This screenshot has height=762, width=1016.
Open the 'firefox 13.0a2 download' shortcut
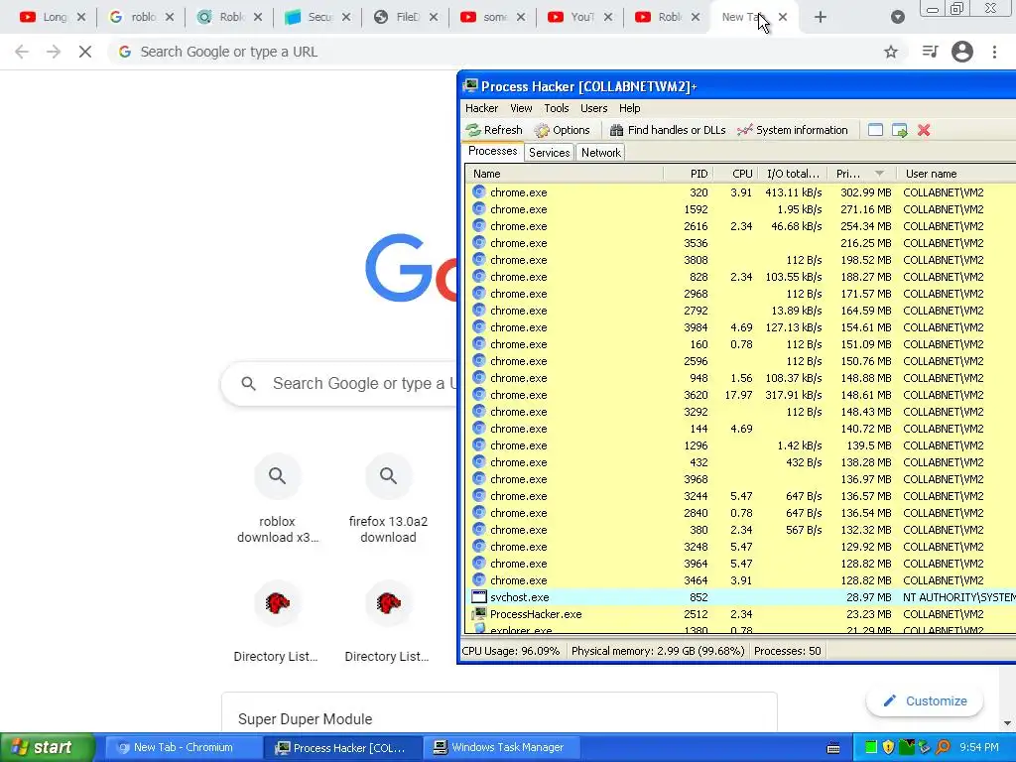click(388, 499)
